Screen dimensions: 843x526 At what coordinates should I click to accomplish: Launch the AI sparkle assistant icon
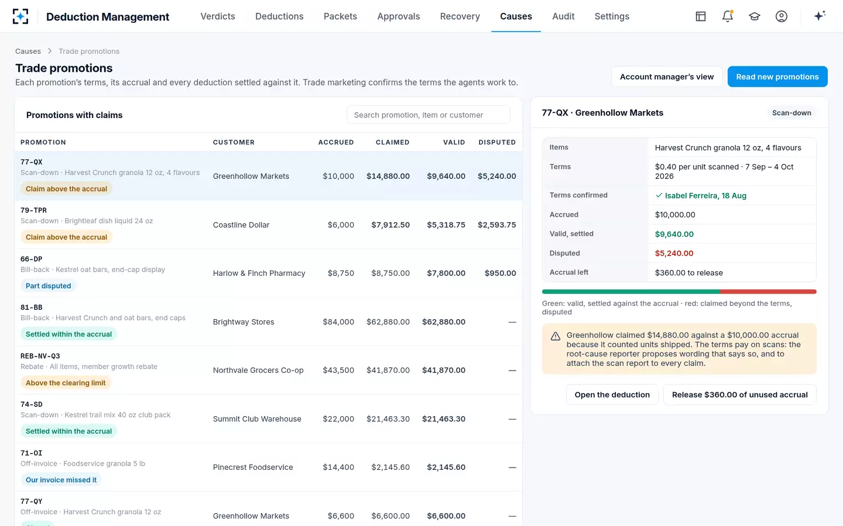pos(820,16)
